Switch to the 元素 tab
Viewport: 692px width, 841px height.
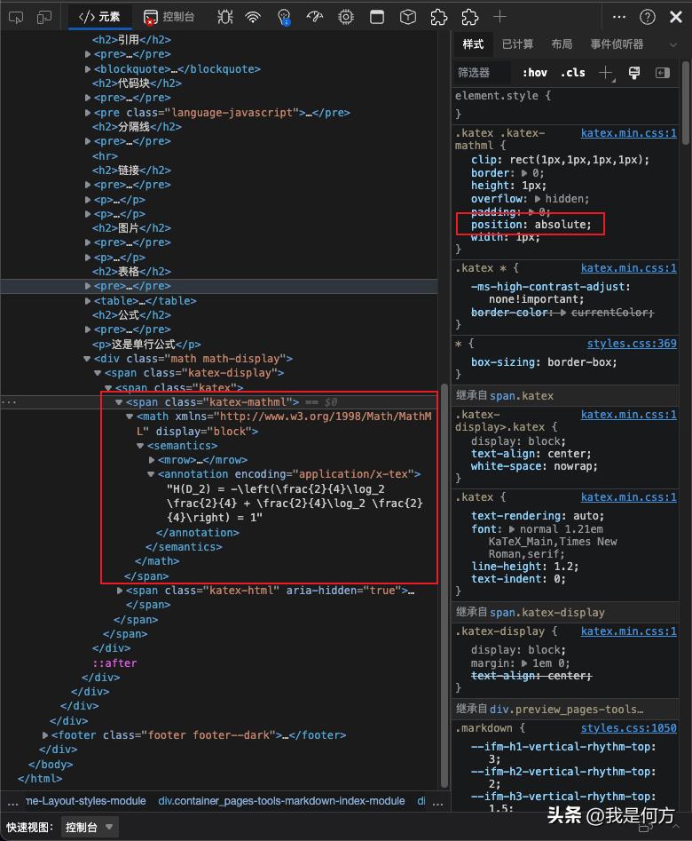[99, 17]
